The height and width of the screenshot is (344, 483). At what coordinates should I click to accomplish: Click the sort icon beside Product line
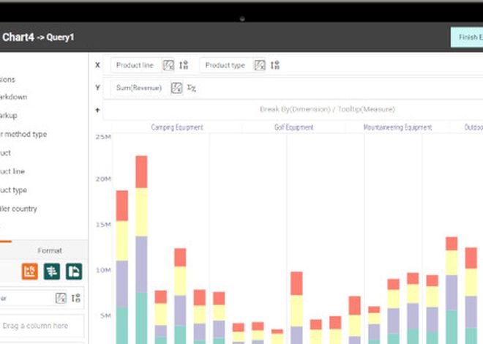point(184,65)
